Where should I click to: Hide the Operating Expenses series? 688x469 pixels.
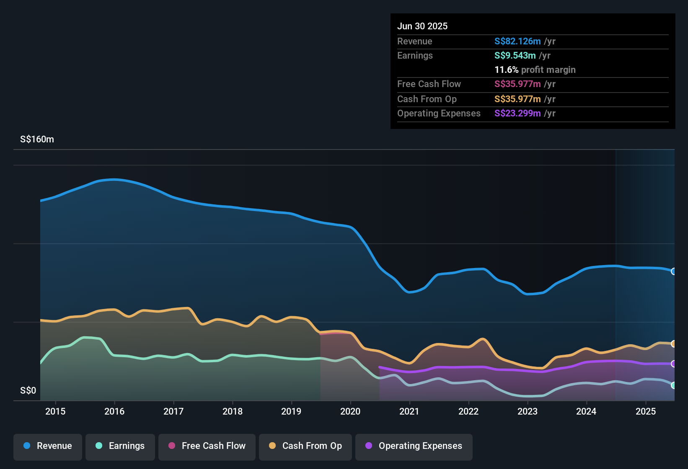[x=414, y=446]
